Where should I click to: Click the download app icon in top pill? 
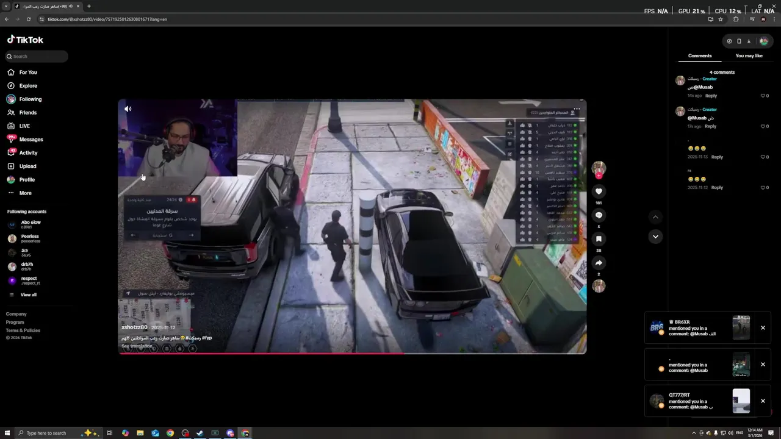click(x=749, y=41)
